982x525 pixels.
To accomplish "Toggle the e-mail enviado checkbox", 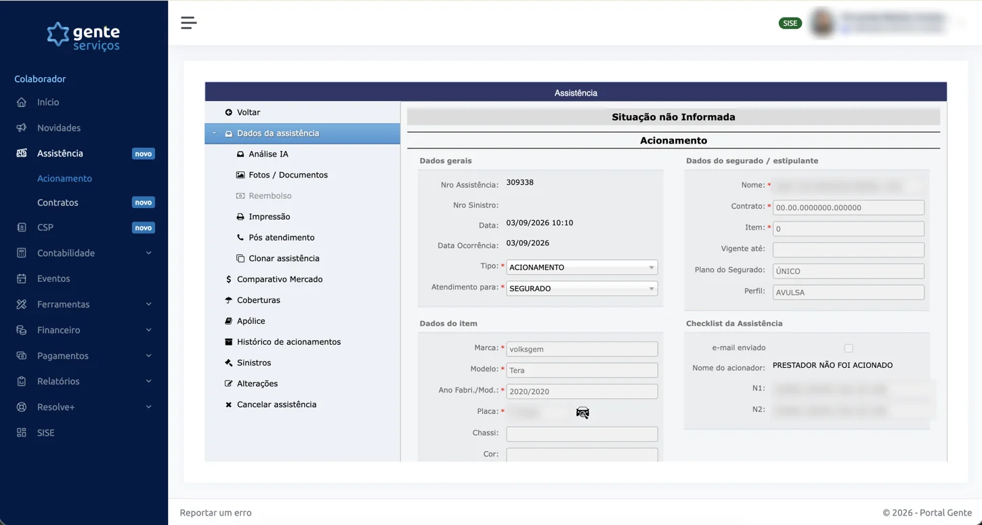I will (849, 348).
